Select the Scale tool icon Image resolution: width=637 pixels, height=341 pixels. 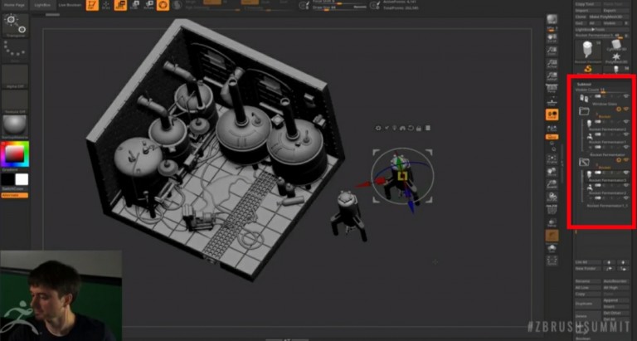(x=134, y=5)
